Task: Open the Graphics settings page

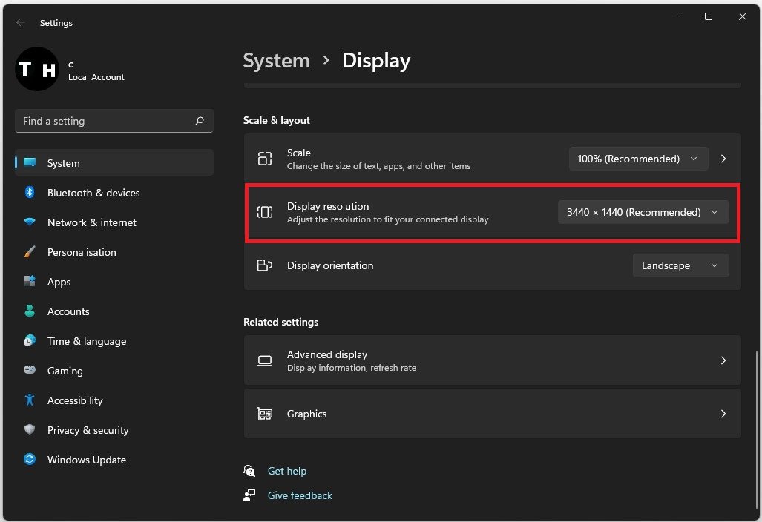Action: tap(492, 414)
